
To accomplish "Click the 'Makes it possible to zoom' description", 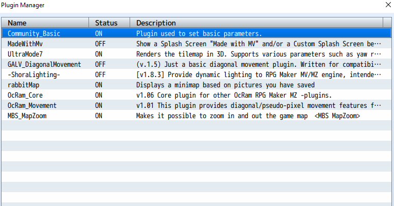I will pos(248,116).
